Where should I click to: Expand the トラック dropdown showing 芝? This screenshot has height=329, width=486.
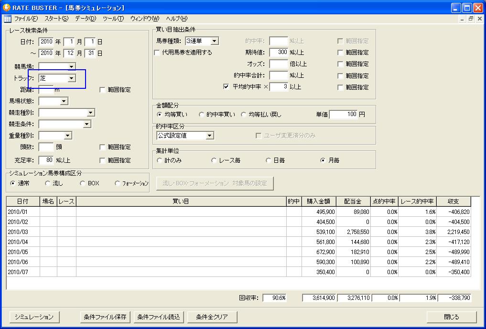72,78
